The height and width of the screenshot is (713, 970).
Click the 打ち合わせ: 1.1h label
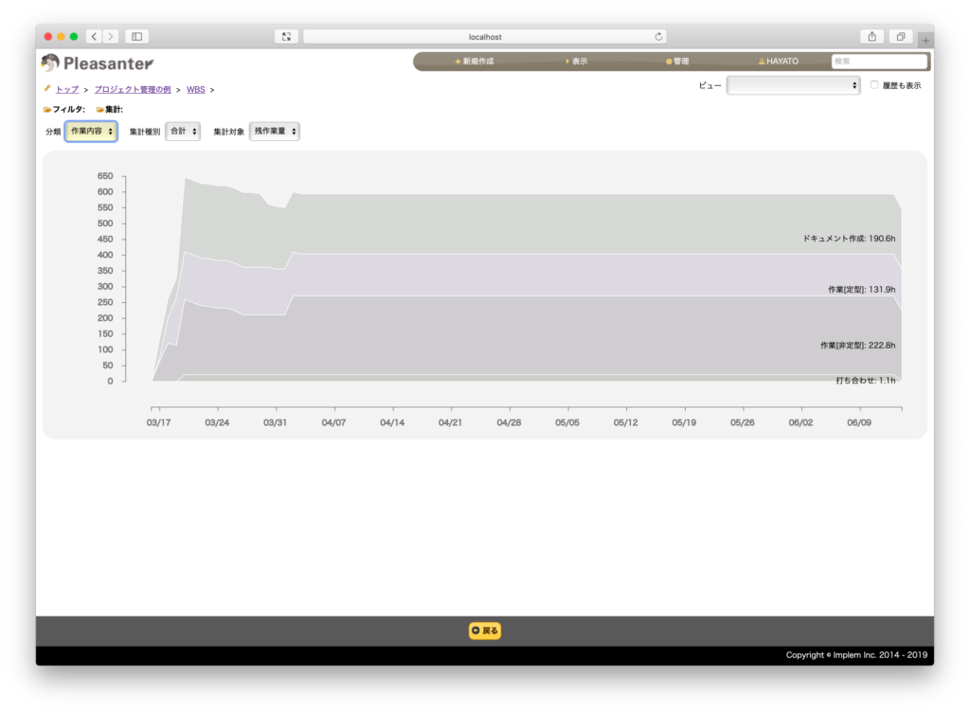click(x=866, y=381)
